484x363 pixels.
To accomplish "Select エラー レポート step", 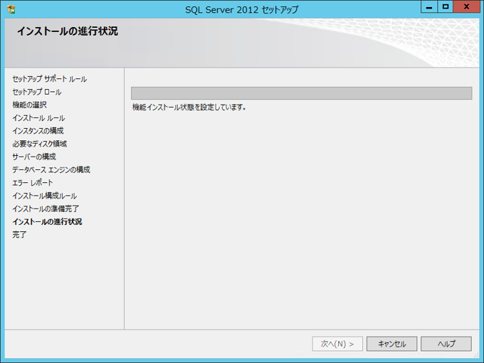I will click(x=33, y=183).
